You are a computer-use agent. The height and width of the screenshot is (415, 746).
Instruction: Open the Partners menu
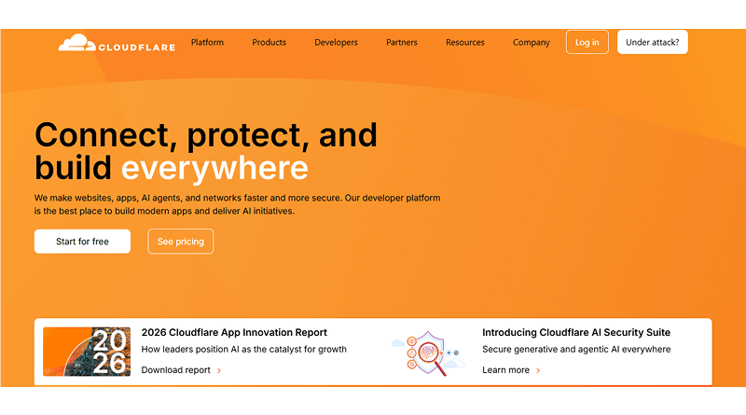402,42
